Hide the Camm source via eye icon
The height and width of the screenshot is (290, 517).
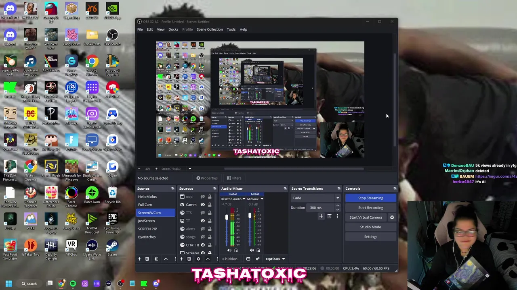(203, 205)
